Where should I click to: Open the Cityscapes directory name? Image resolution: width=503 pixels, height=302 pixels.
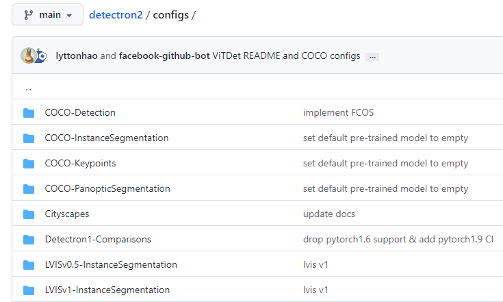(x=67, y=214)
